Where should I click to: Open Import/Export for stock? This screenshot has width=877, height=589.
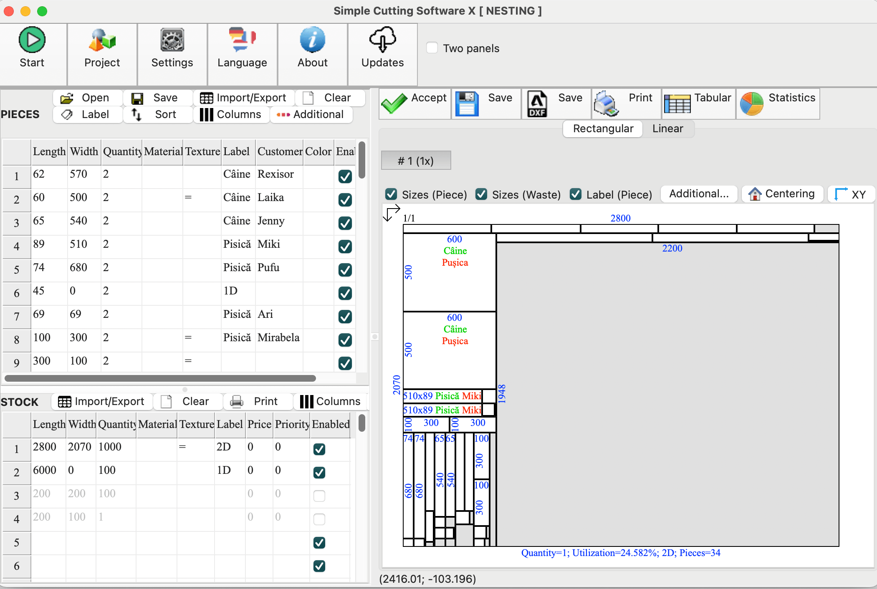[x=101, y=401]
